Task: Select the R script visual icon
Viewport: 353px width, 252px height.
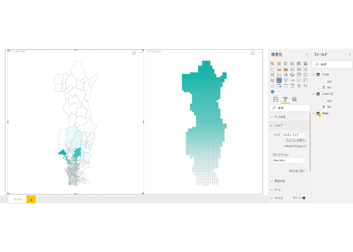Action: [299, 86]
